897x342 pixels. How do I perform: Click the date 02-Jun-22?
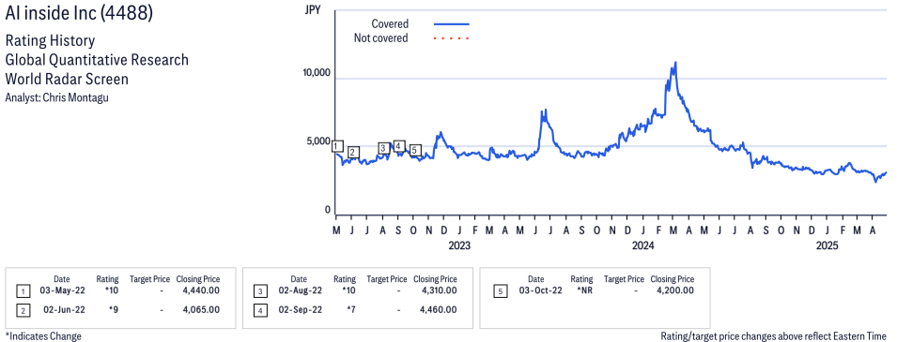[x=65, y=309]
